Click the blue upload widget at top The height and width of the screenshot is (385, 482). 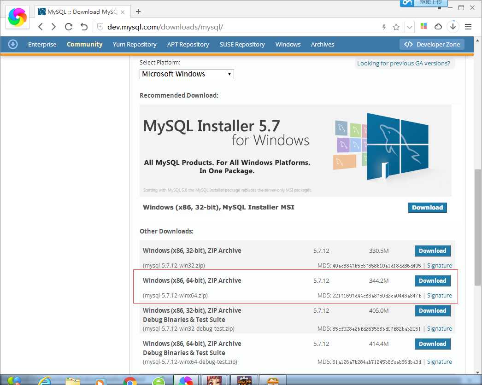tap(423, 3)
